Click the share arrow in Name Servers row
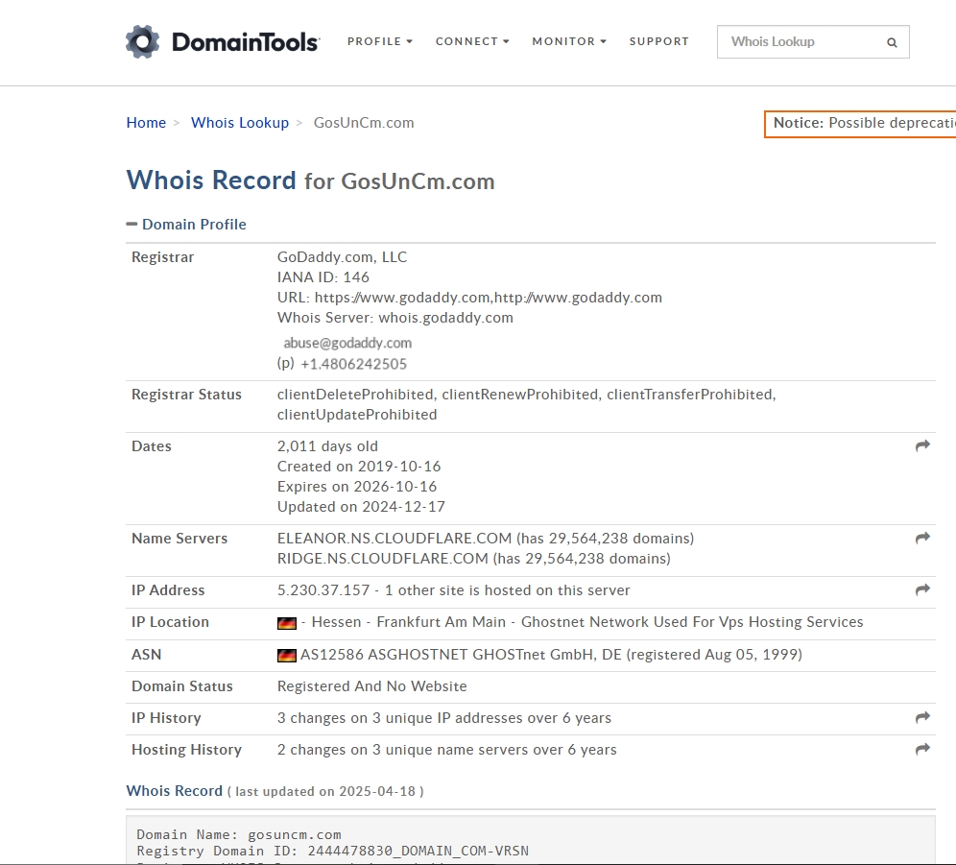Screen dimensions: 956x865 [922, 538]
